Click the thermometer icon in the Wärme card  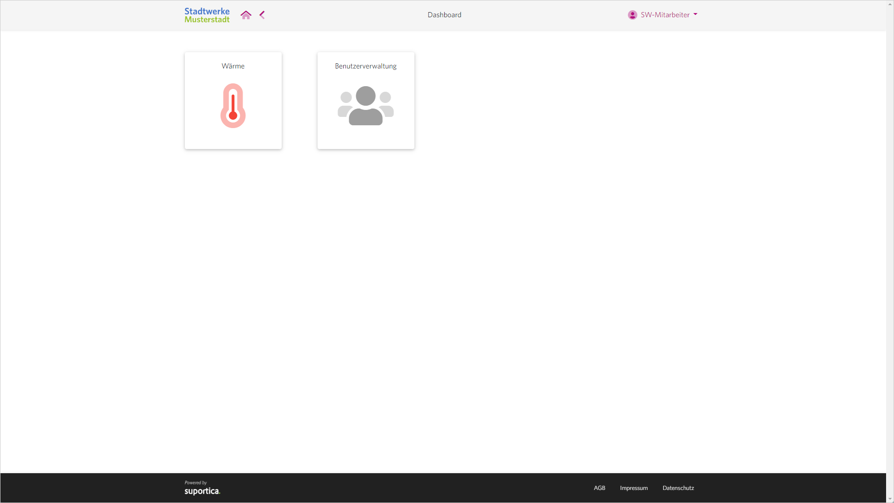(233, 106)
